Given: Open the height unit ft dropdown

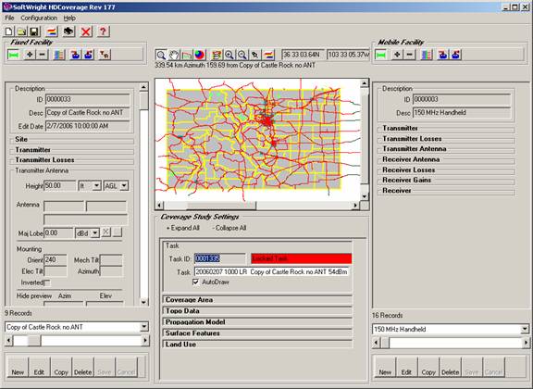Looking at the screenshot, I should click(97, 186).
